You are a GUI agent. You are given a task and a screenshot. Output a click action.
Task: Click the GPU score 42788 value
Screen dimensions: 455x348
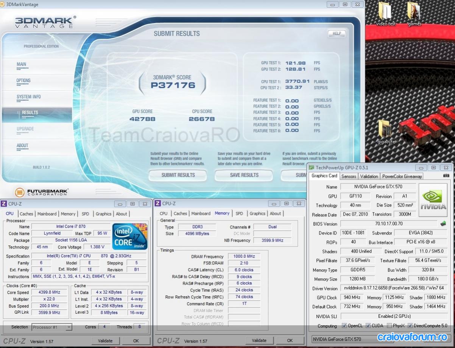[142, 119]
